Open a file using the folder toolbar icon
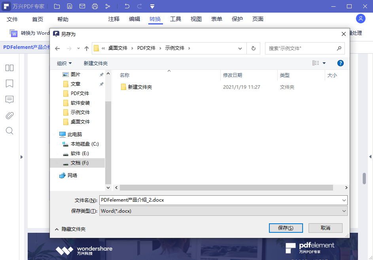Viewport: 373px width, 260px height. [57, 6]
